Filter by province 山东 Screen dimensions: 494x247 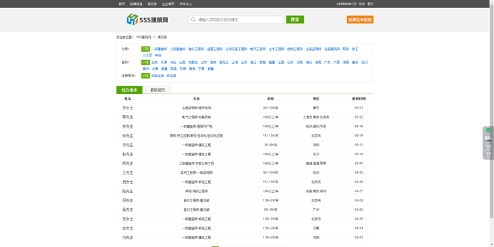point(290,63)
